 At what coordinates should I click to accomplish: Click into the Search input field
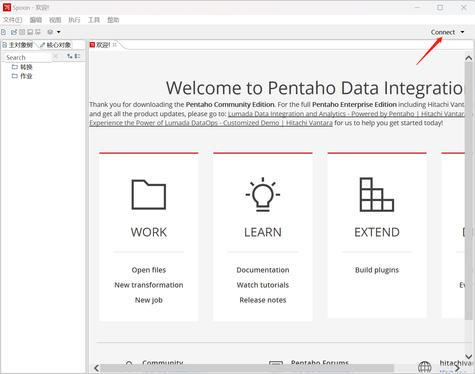pyautogui.click(x=27, y=57)
